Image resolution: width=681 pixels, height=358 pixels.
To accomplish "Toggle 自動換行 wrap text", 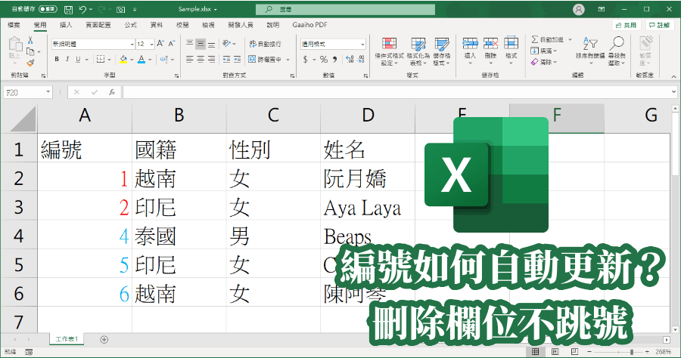I will point(266,44).
